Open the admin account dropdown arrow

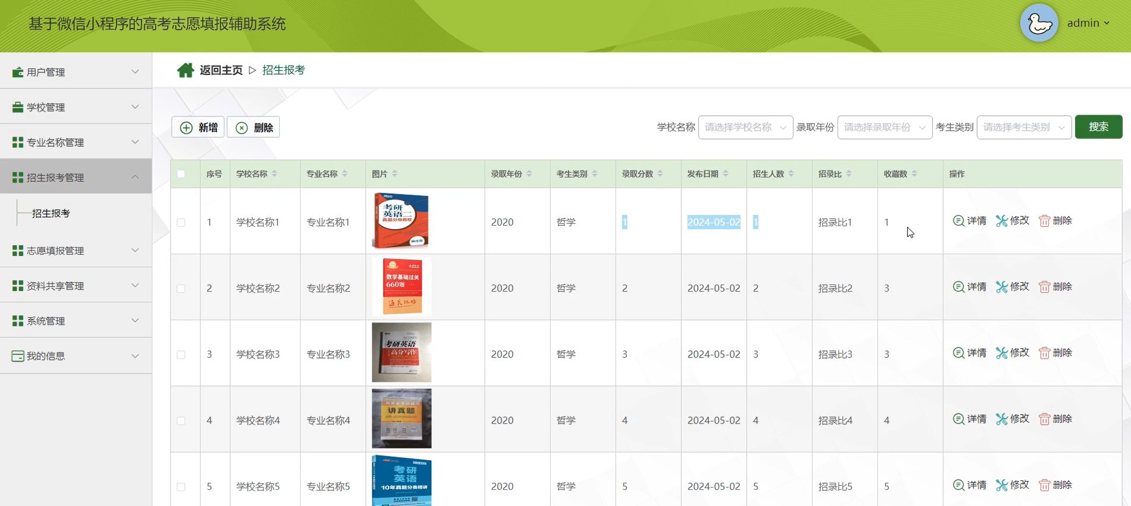(x=1107, y=23)
